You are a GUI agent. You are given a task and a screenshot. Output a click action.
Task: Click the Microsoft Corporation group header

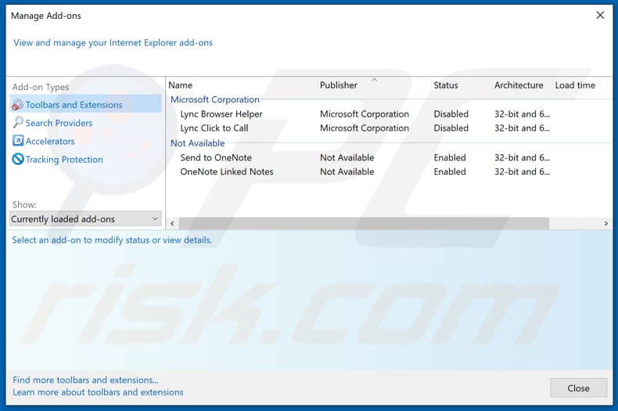pos(215,99)
